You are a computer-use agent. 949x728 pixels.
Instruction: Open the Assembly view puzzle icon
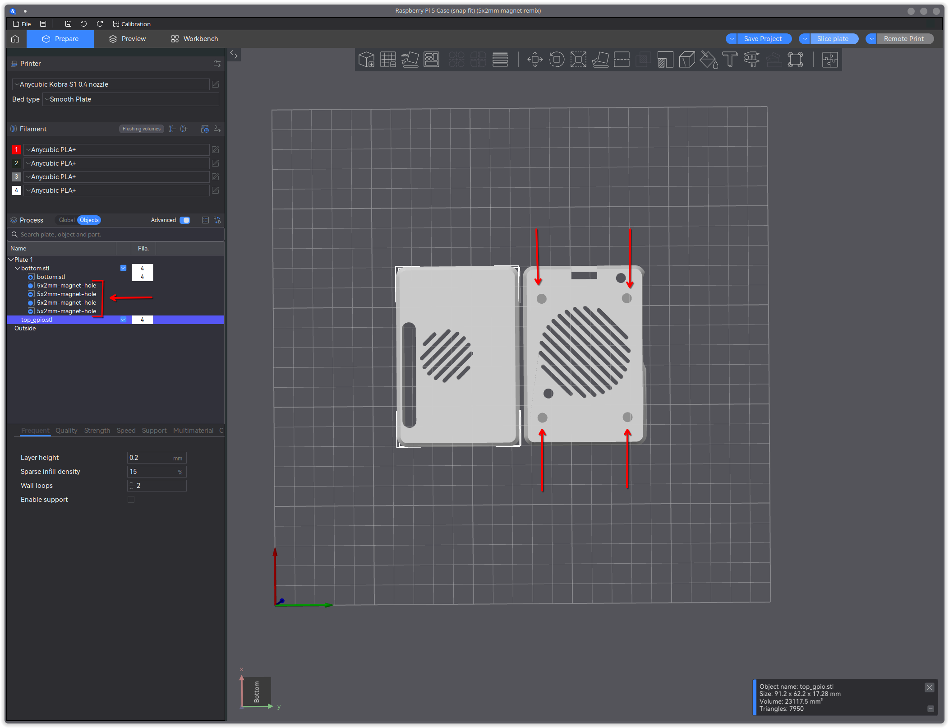click(x=829, y=60)
